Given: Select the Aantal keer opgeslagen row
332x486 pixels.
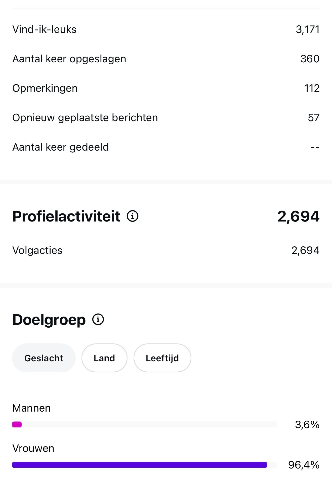Looking at the screenshot, I should (x=166, y=59).
